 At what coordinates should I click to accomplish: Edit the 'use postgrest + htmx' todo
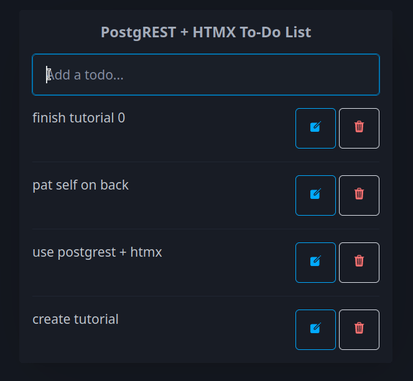pyautogui.click(x=315, y=262)
